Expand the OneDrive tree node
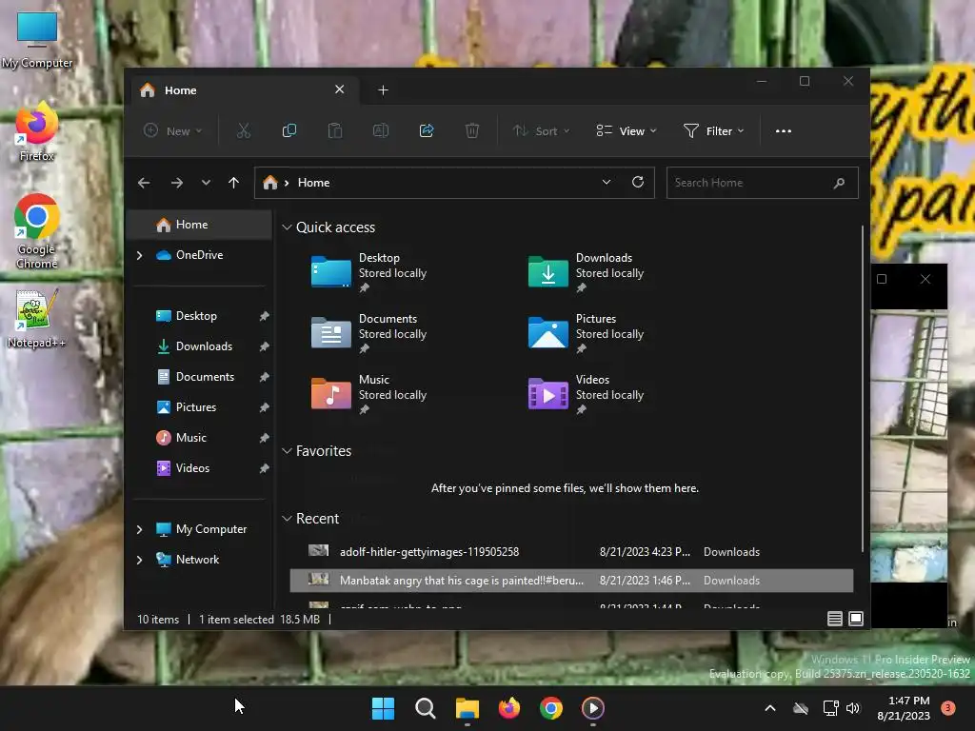This screenshot has width=975, height=731. (x=139, y=255)
